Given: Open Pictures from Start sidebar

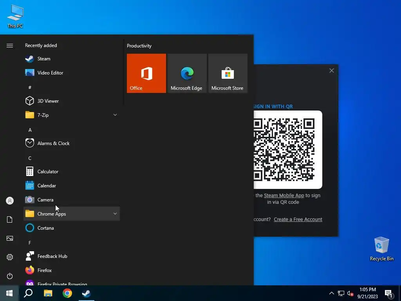Looking at the screenshot, I should click(x=10, y=238).
